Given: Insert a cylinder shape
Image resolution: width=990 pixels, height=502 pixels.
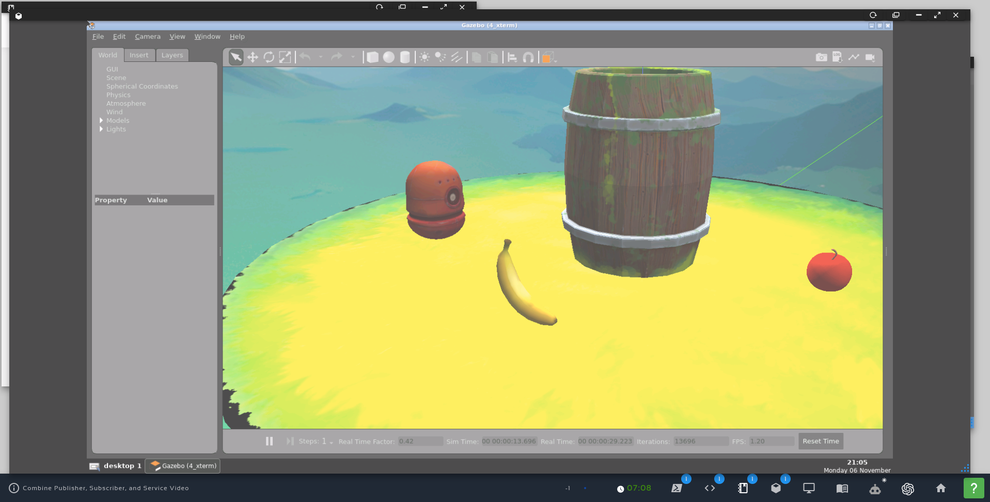Looking at the screenshot, I should [x=405, y=57].
